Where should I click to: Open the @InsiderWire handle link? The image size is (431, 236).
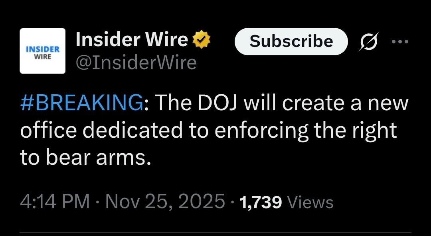[x=136, y=63]
